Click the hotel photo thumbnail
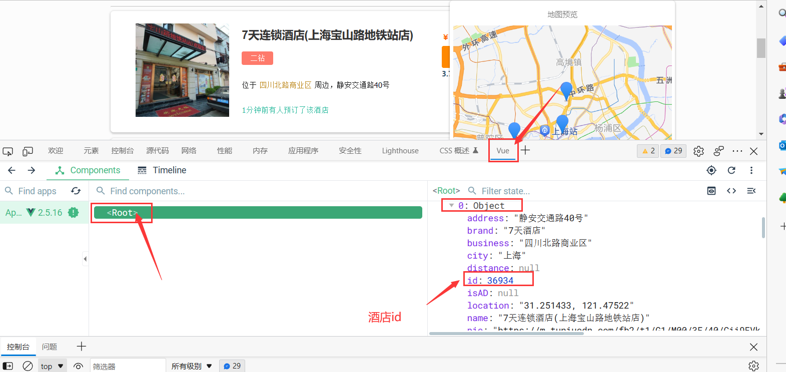This screenshot has width=786, height=372. 182,70
